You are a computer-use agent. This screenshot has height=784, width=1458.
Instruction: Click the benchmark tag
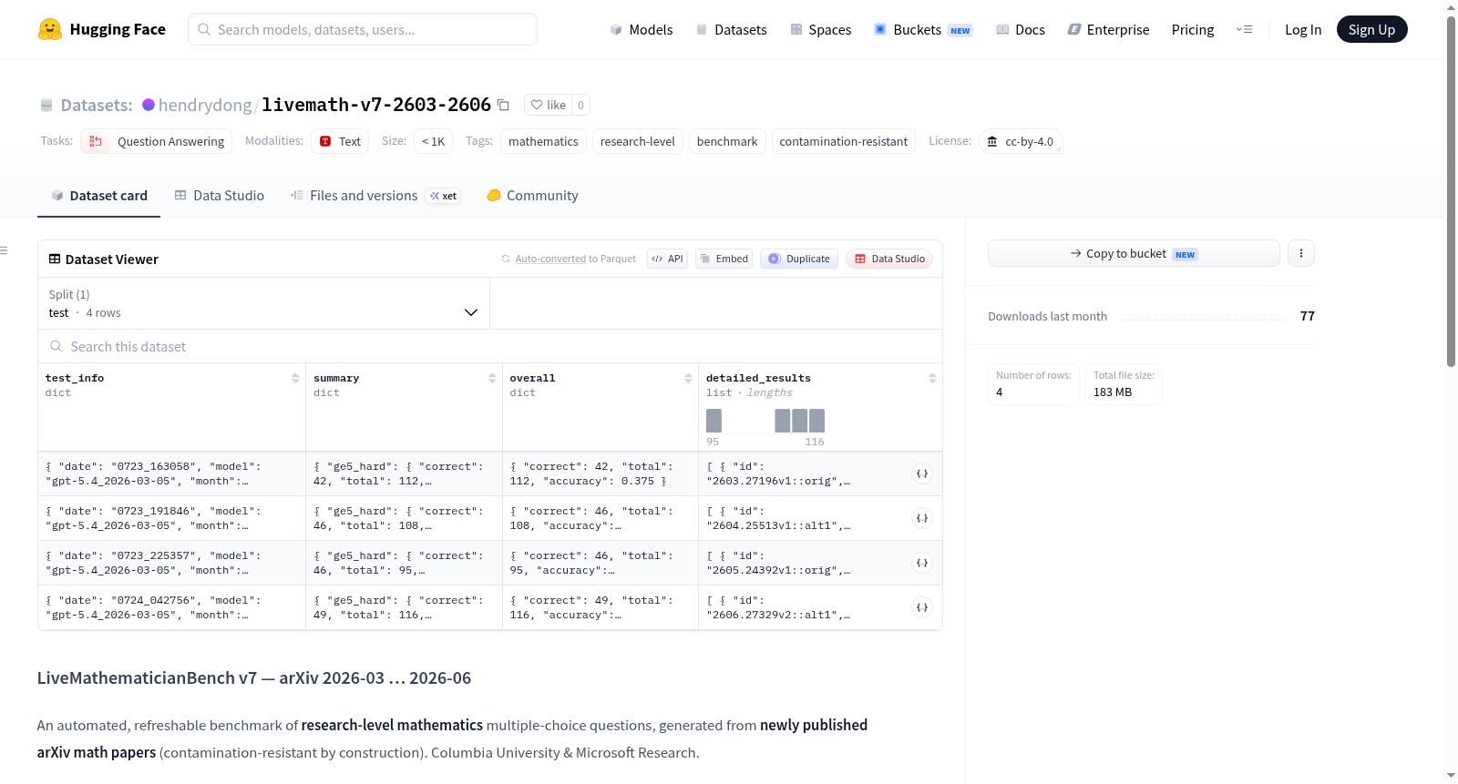tap(727, 141)
